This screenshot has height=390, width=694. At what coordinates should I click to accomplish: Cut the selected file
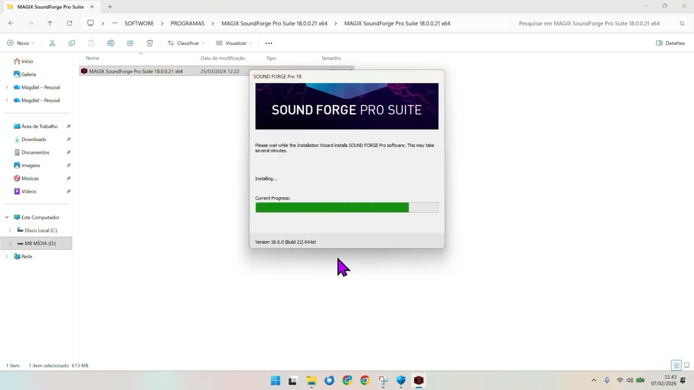[52, 43]
